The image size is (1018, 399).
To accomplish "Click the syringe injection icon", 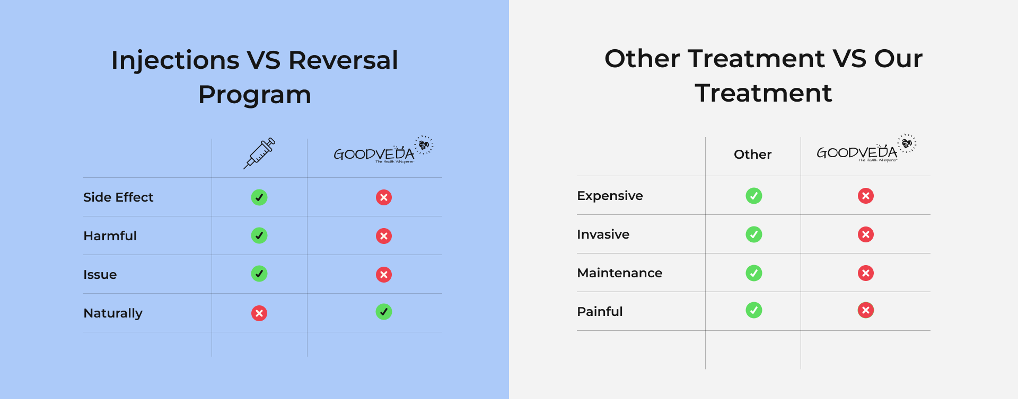I will tap(259, 153).
